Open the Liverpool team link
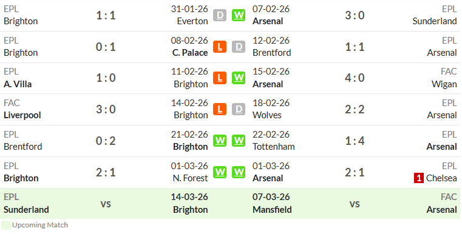 coord(22,115)
